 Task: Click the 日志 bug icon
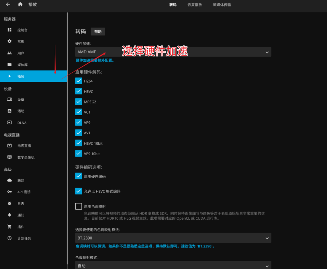(9, 203)
